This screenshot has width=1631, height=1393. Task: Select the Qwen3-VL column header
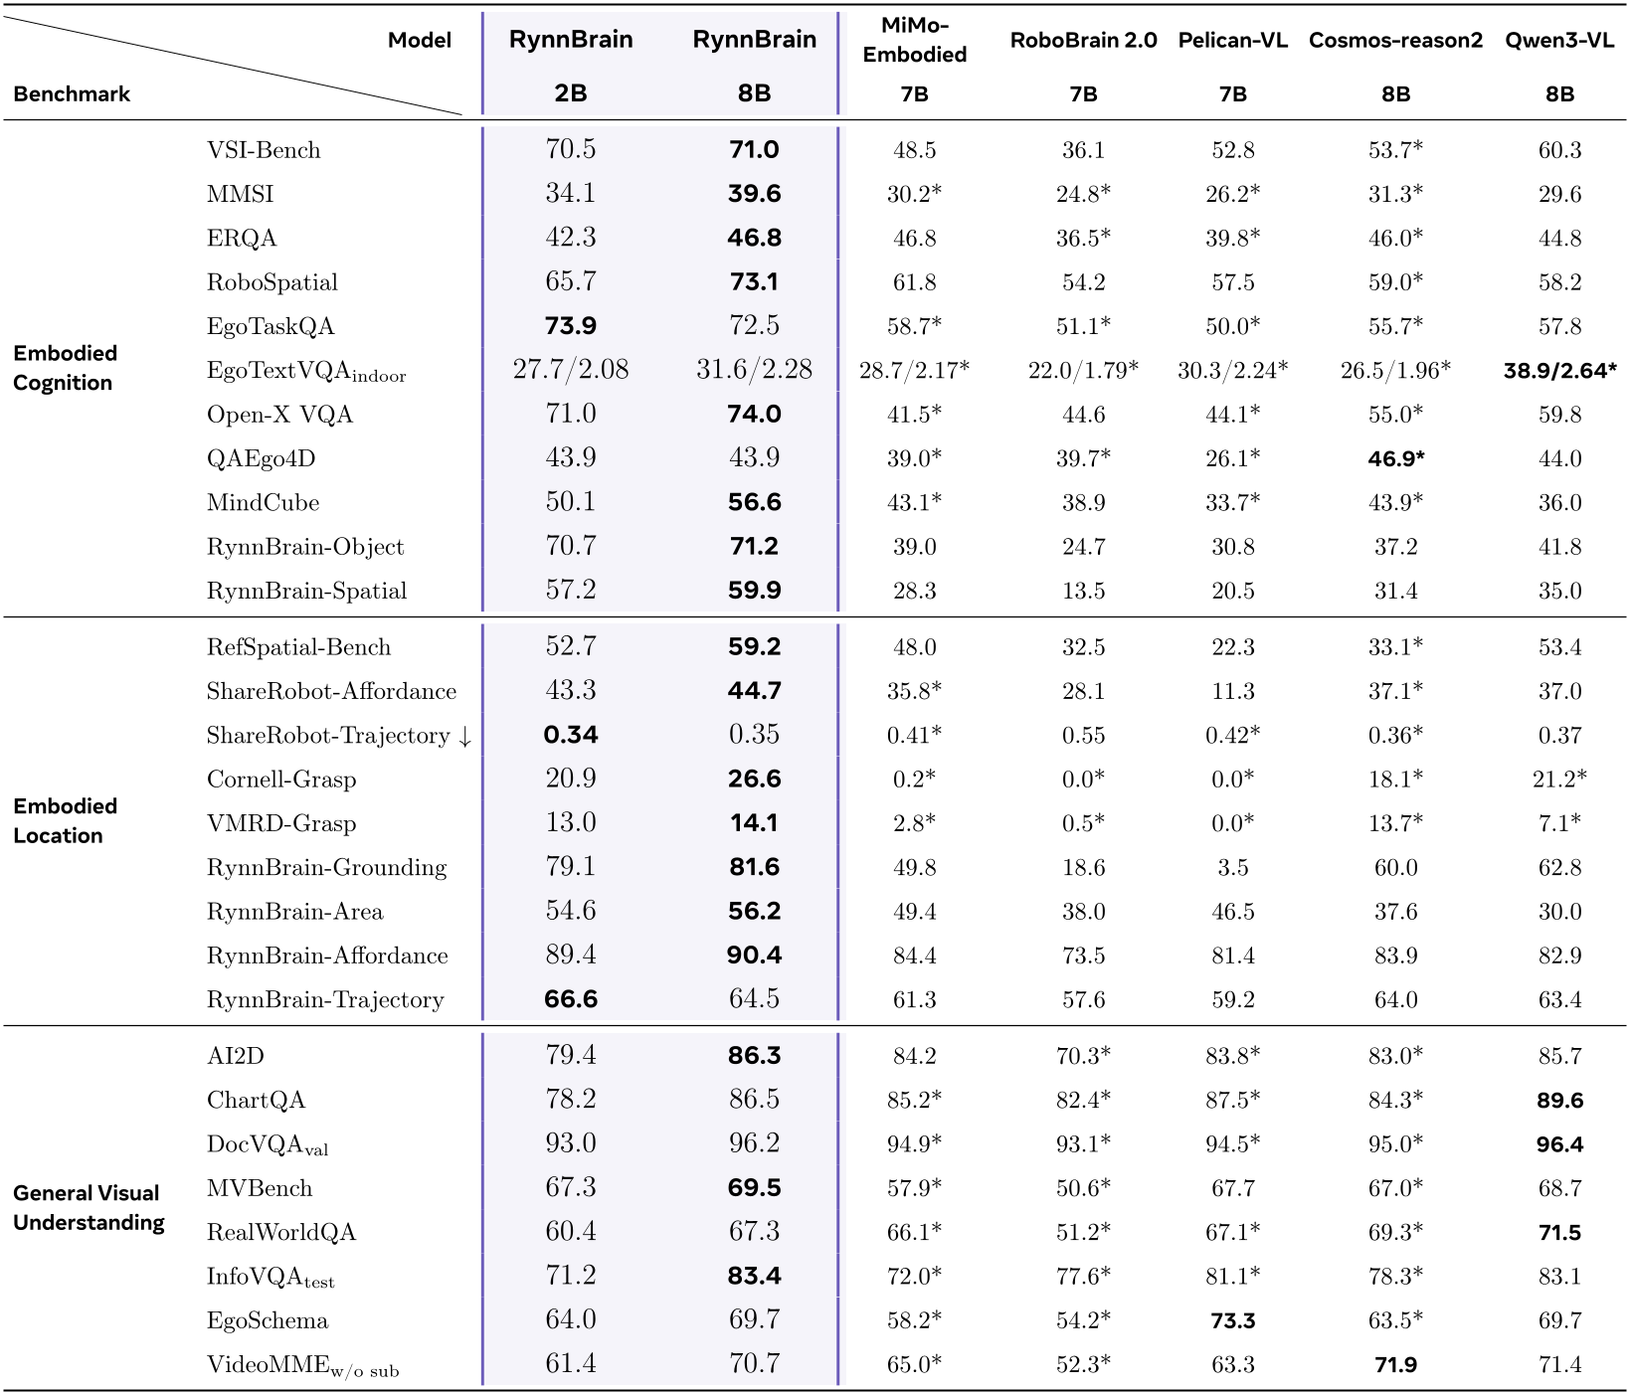(x=1558, y=41)
